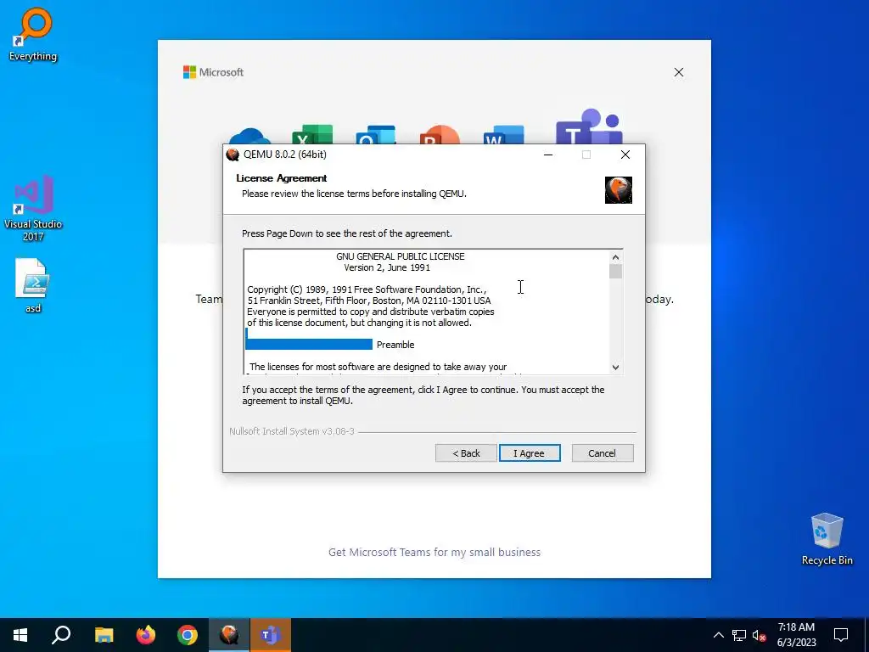
Task: Click the 'Copyright (C) 1989, 1991' line
Action: [x=367, y=289]
